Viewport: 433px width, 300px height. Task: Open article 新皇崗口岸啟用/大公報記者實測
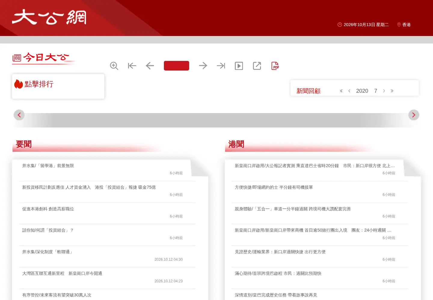(x=315, y=166)
